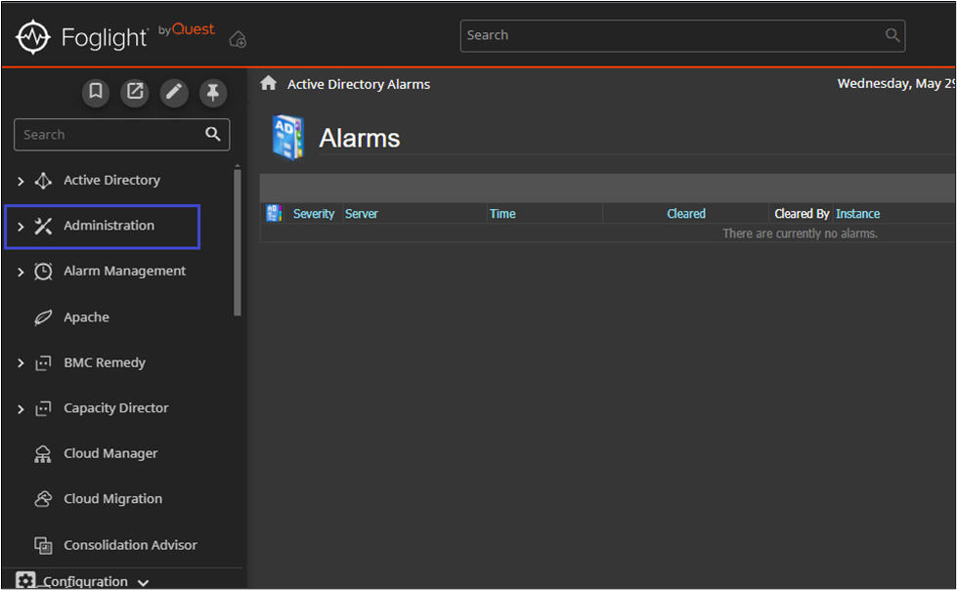Click the Instance column header
957x590 pixels.
click(857, 214)
